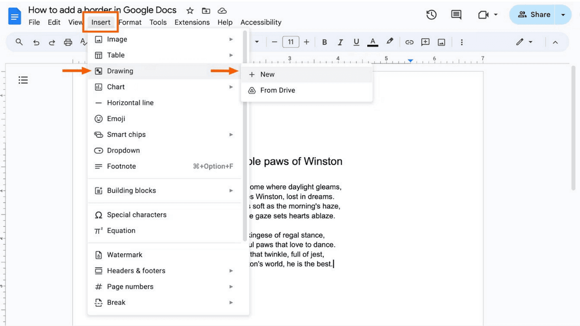The height and width of the screenshot is (326, 580).
Task: Open the Format menu
Action: coord(130,22)
